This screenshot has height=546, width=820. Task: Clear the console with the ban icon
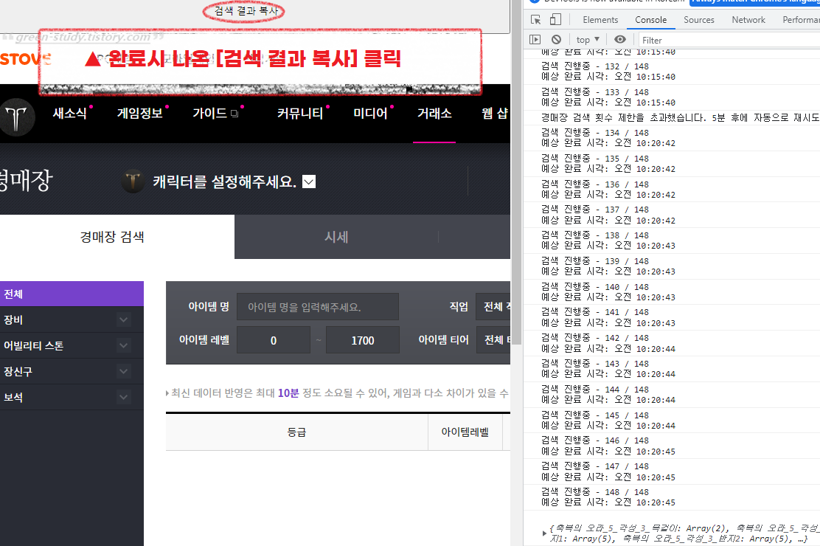click(557, 40)
